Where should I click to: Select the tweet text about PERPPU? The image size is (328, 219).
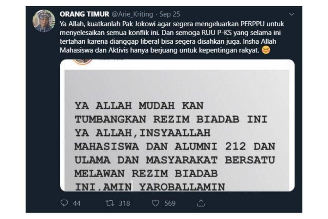[x=172, y=37]
